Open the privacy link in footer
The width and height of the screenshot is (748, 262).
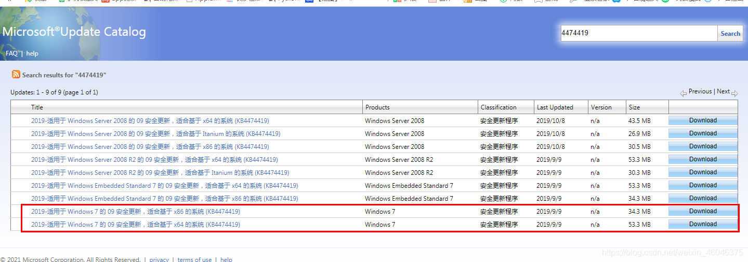159,259
